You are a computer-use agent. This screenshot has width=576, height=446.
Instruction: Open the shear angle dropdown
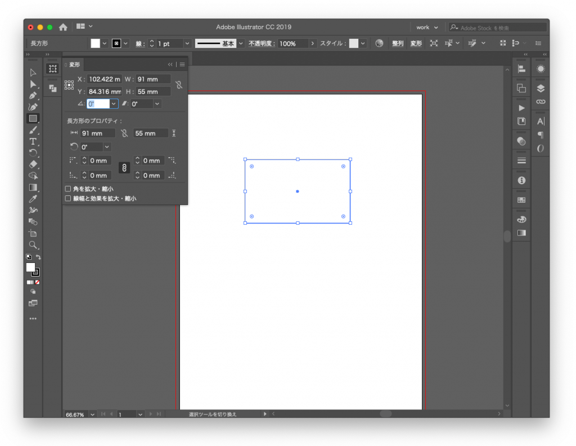[x=157, y=104]
